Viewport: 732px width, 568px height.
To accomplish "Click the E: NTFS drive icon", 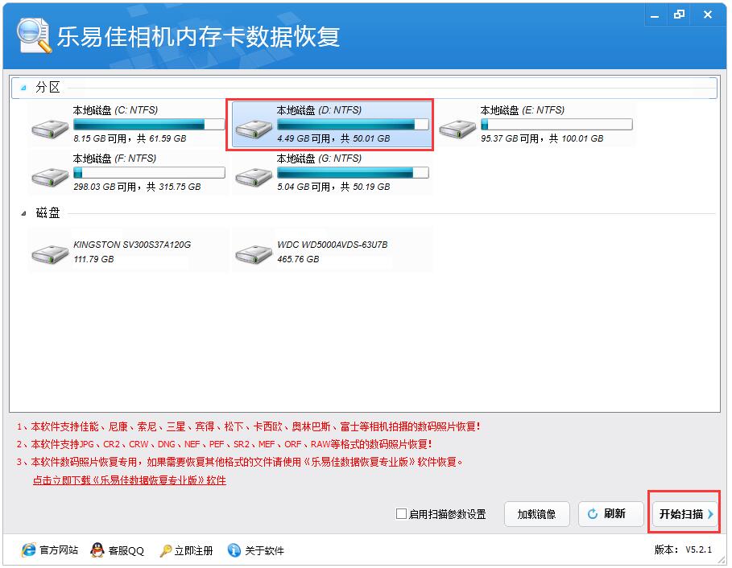I will tap(457, 130).
